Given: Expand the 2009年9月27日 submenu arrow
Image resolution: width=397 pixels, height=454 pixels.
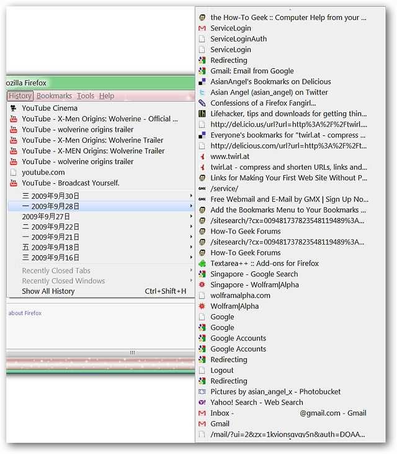Looking at the screenshot, I should 191,216.
